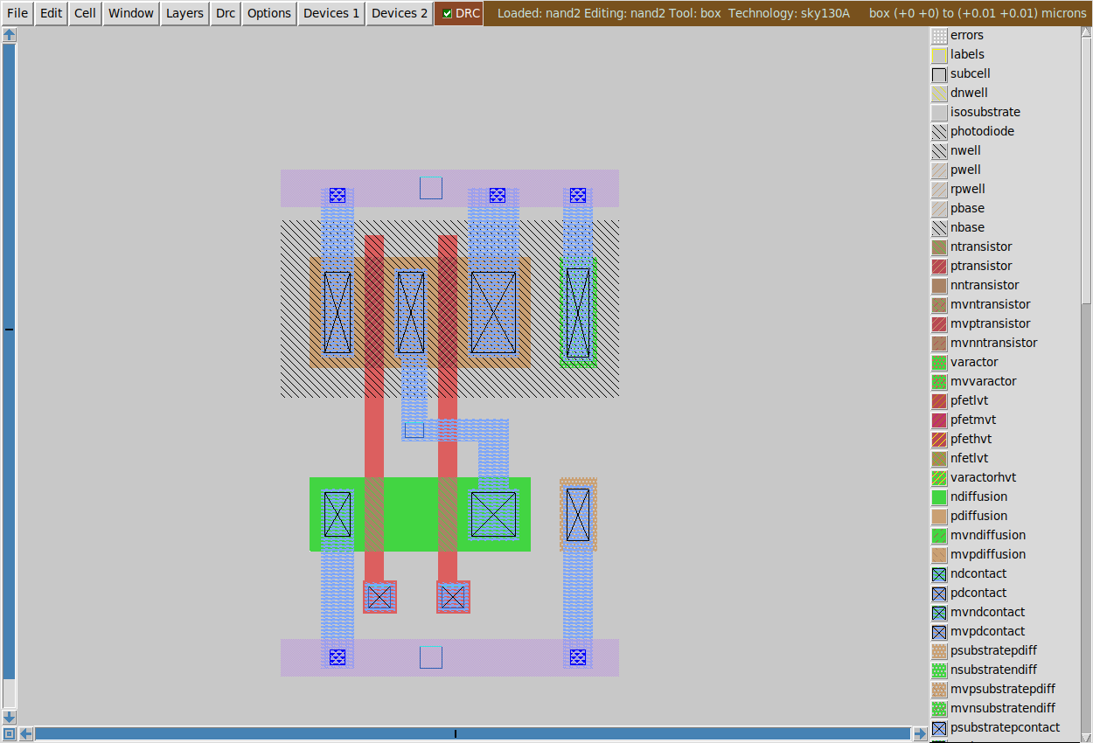Select the nfetlvt layer icon

point(939,459)
